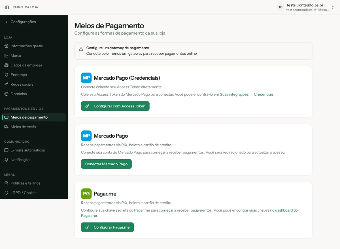Viewport: 340px width, 249px height.
Task: Expand the account switcher chevrons
Action: (x=333, y=7)
